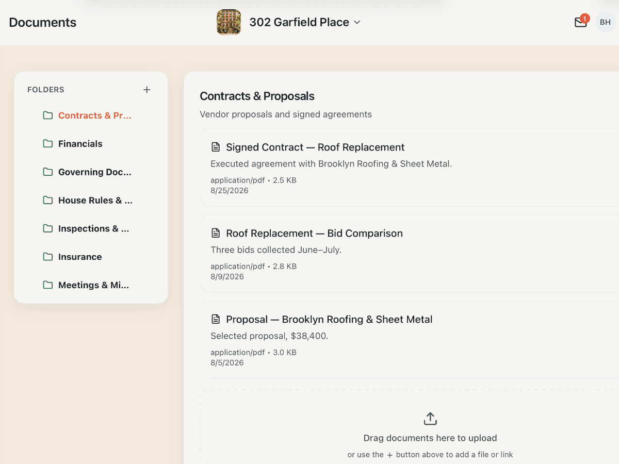Image resolution: width=619 pixels, height=464 pixels.
Task: Click the 302 Garfield Place building thumbnail
Action: coord(229,22)
